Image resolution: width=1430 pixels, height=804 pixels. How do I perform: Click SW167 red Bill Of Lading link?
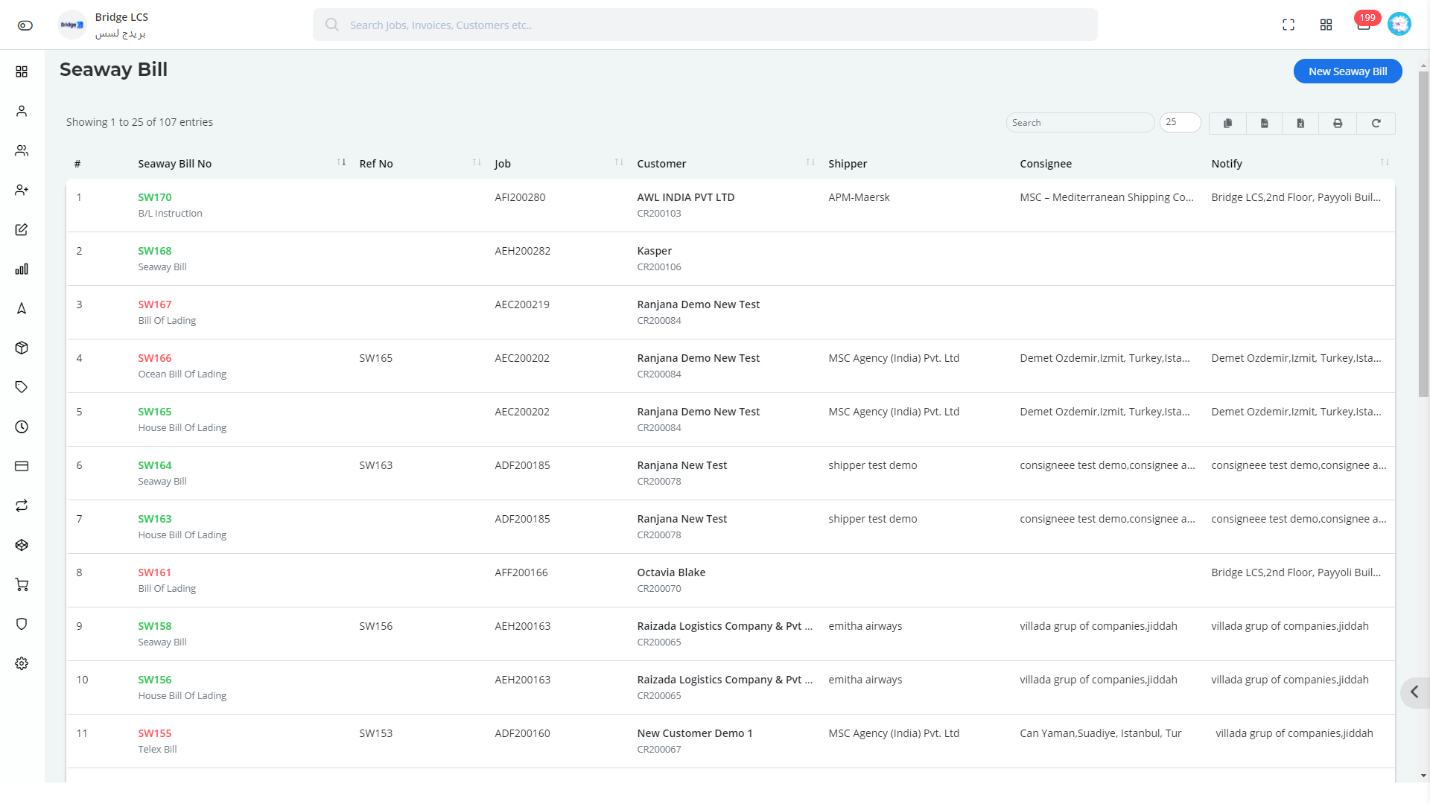tap(154, 303)
